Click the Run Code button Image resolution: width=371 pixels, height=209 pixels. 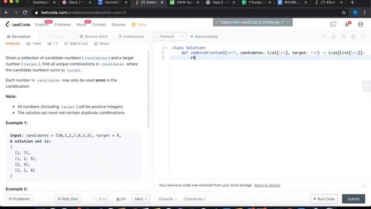324,199
